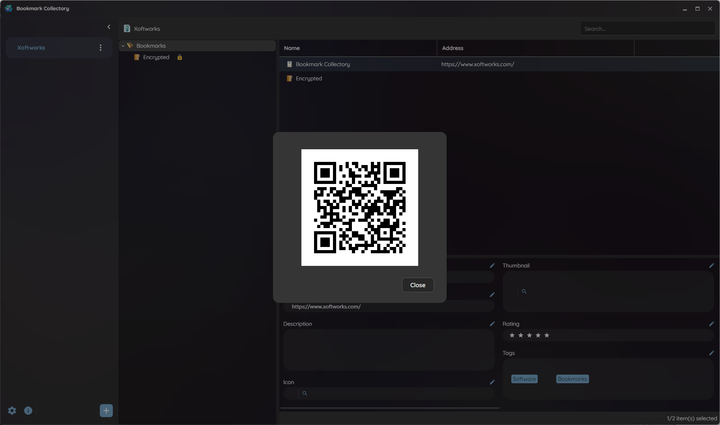Open the Xoftworks collection options menu

pyautogui.click(x=101, y=48)
